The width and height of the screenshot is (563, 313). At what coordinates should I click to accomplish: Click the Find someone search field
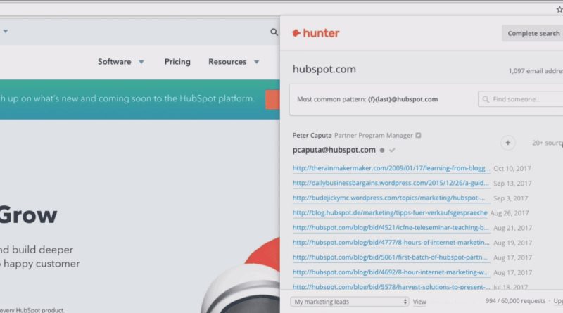pyautogui.click(x=521, y=99)
